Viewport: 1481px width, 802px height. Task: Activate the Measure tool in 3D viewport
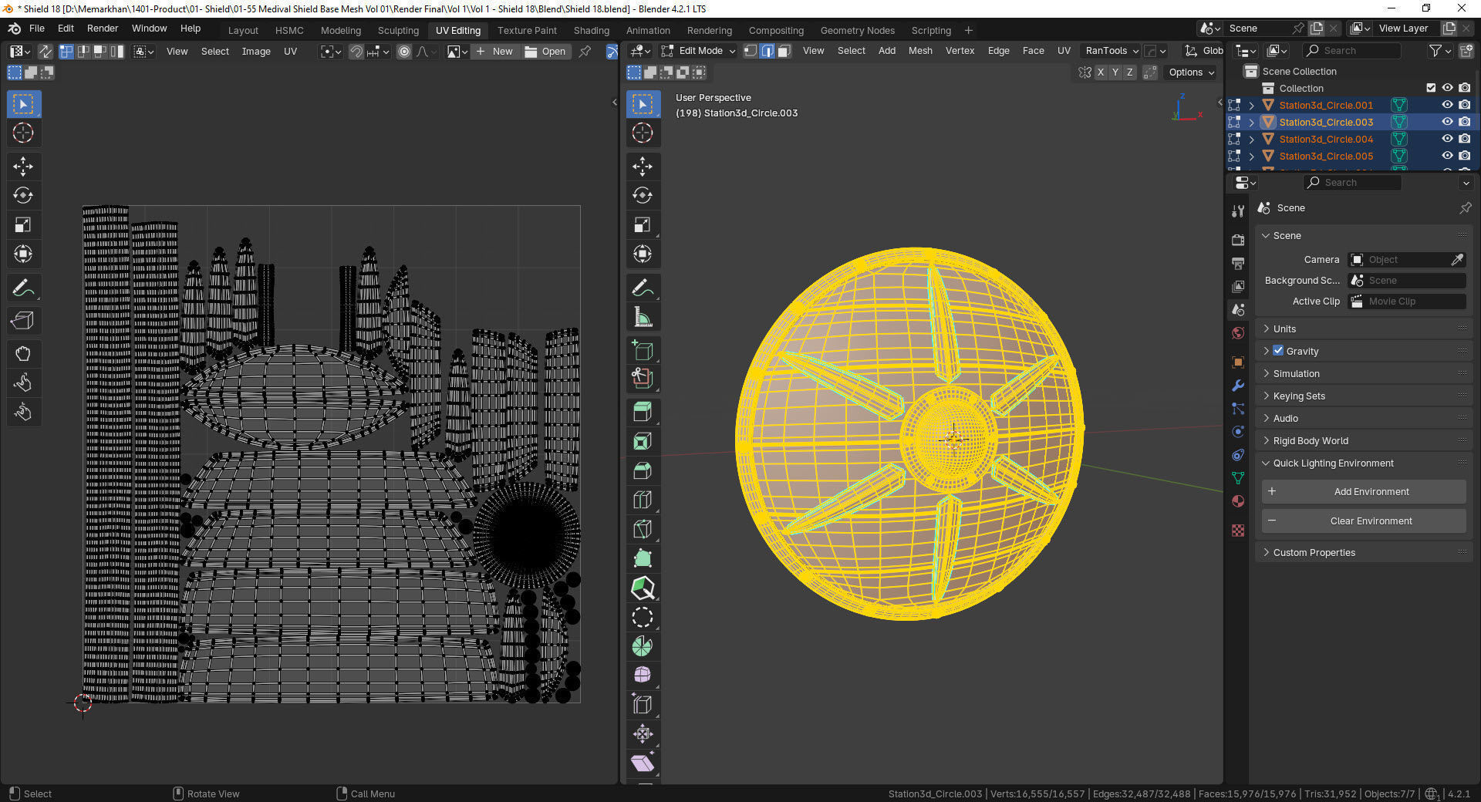pos(643,317)
